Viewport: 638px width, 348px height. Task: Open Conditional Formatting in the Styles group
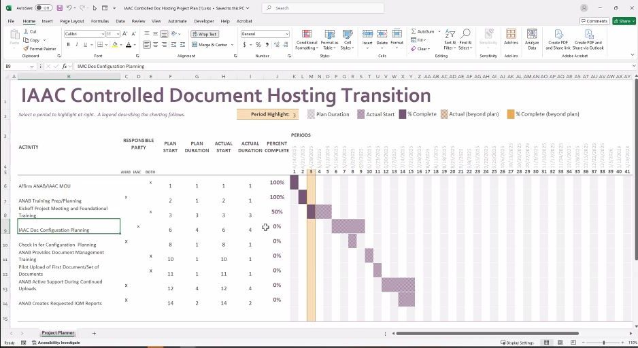(306, 39)
